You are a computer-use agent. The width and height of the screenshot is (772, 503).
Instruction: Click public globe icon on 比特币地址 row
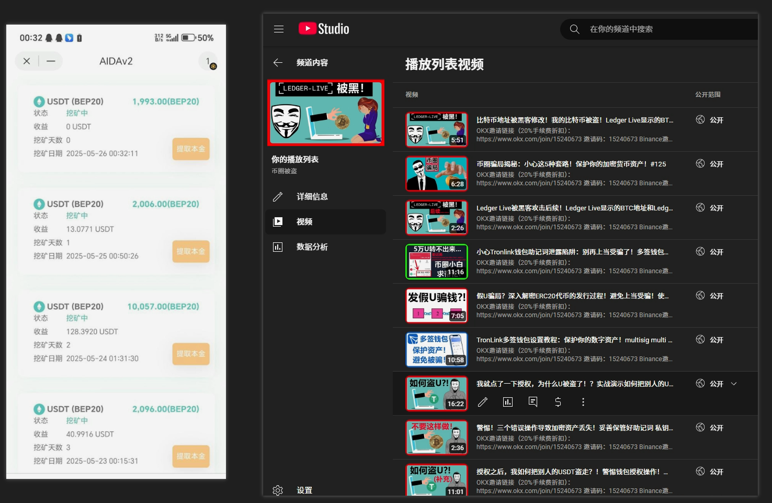pos(700,120)
